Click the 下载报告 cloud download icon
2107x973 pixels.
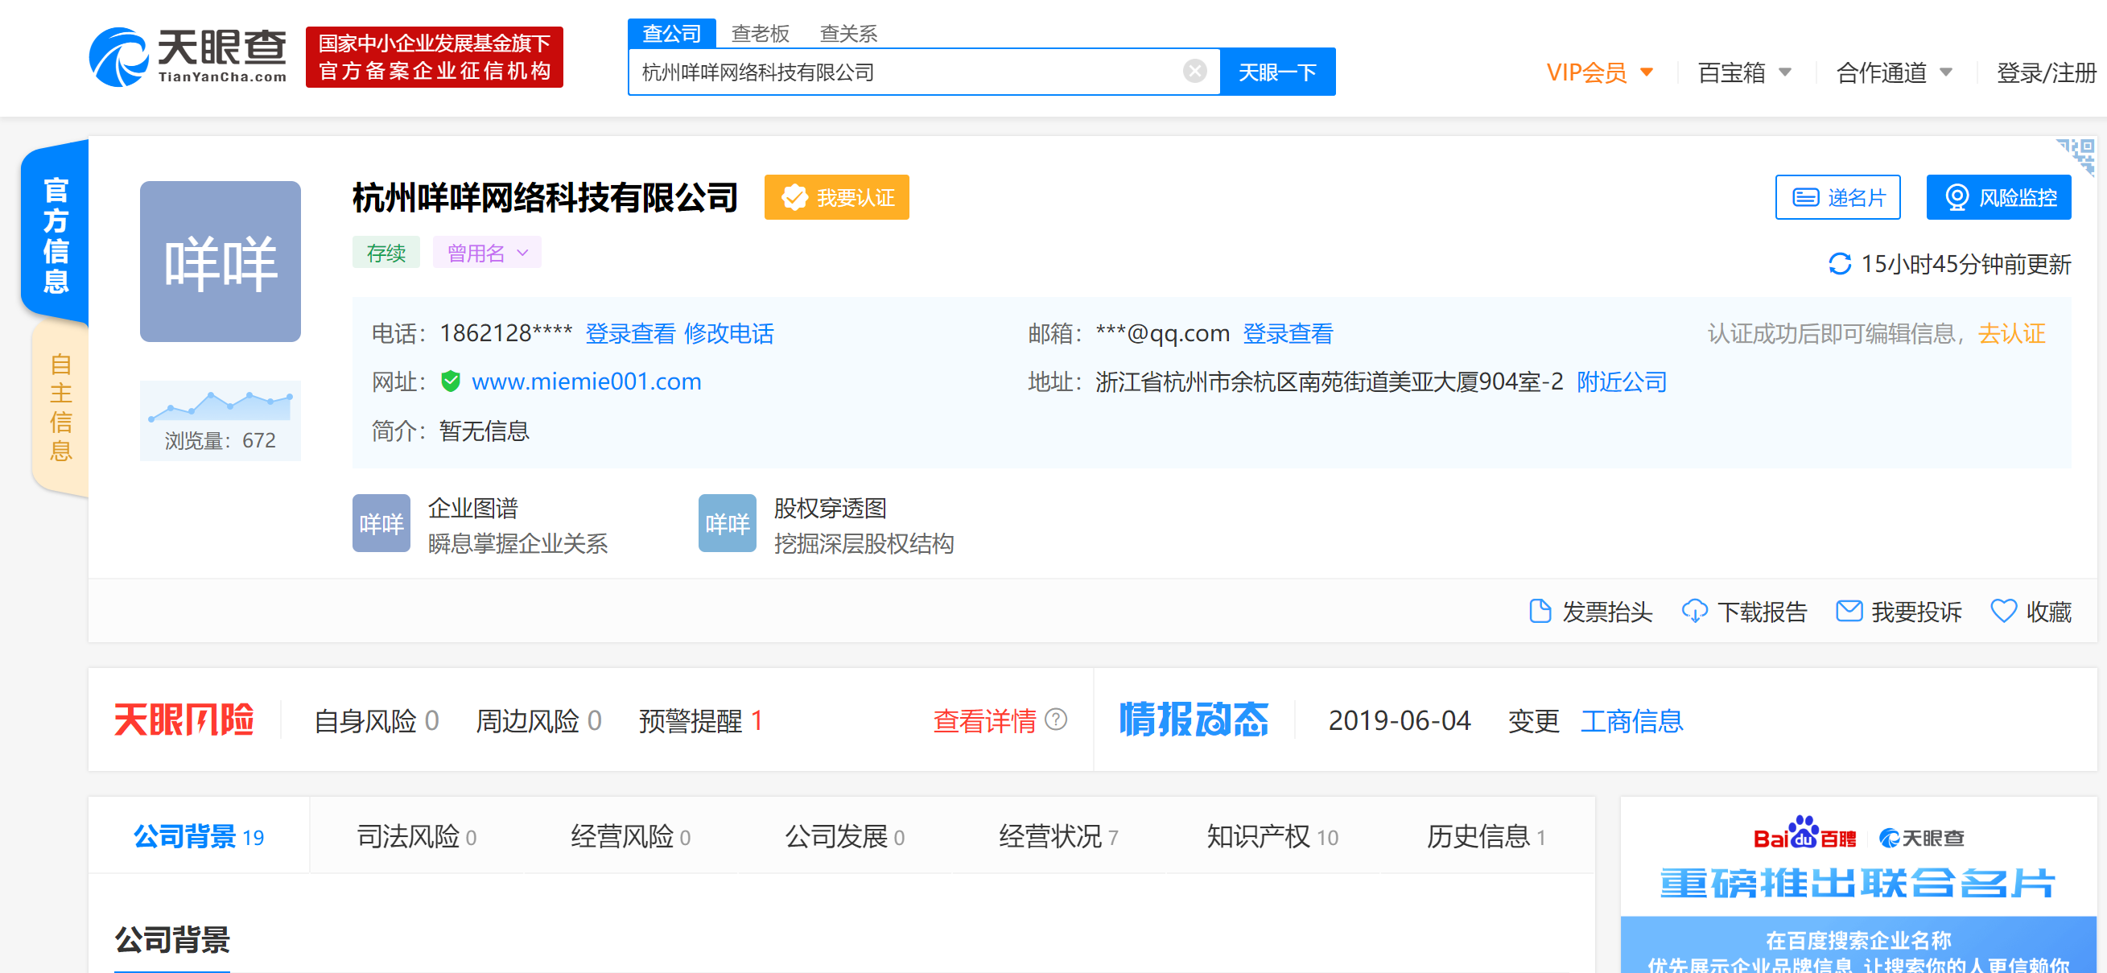click(1694, 612)
